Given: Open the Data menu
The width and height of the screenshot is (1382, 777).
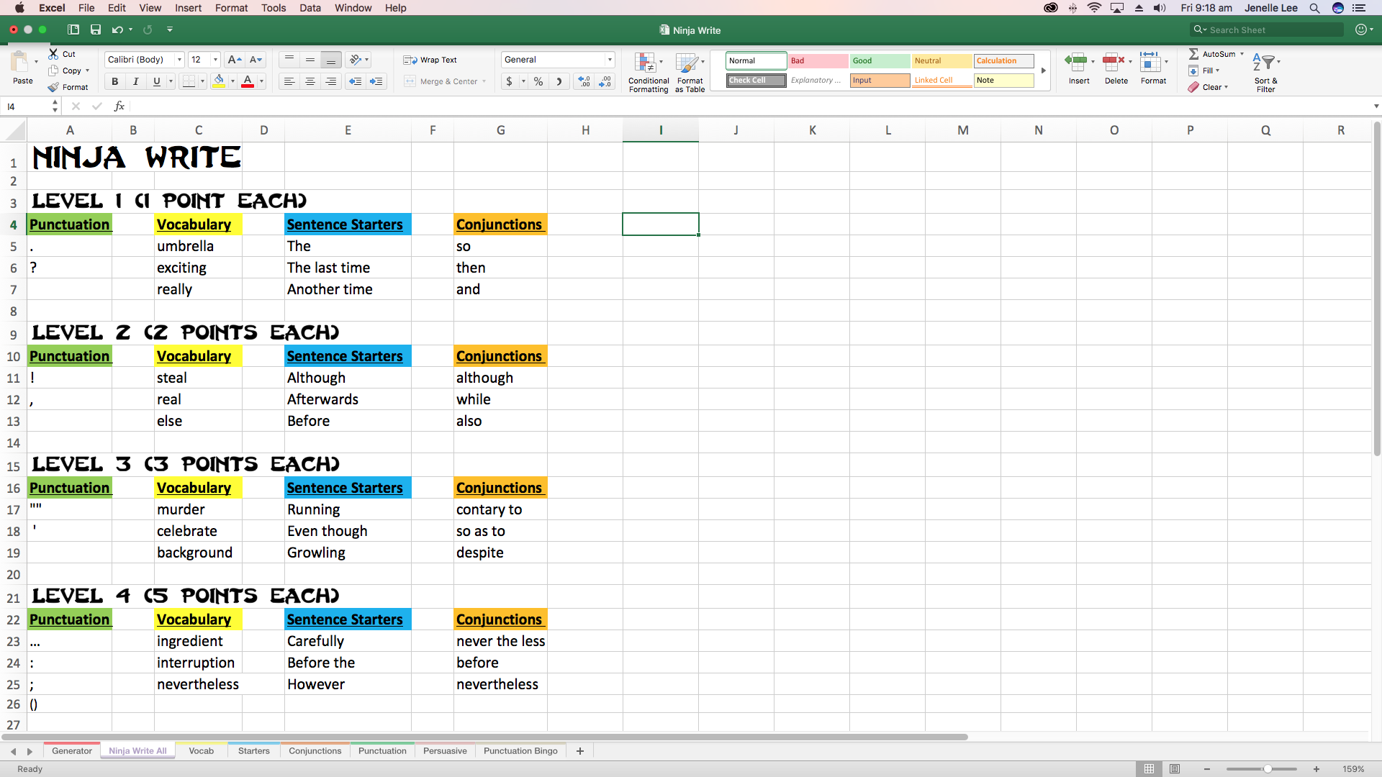Looking at the screenshot, I should click(x=310, y=8).
